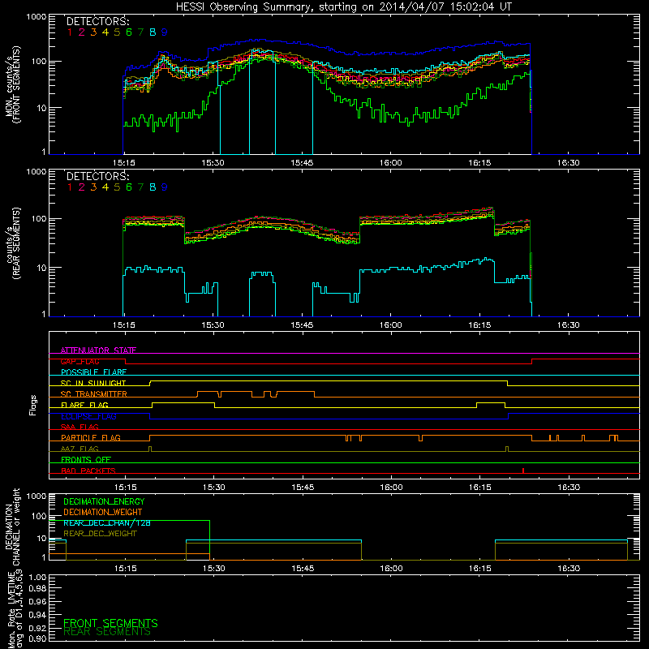The width and height of the screenshot is (649, 649).
Task: Click the ECLIPSE_FLAG label
Action: pos(88,416)
